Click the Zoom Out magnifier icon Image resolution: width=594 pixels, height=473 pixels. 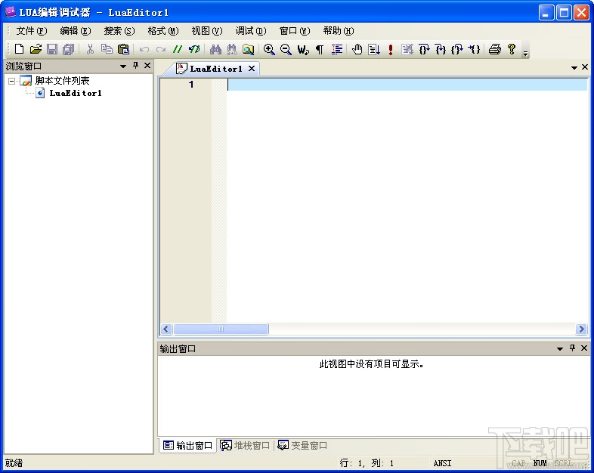(286, 49)
